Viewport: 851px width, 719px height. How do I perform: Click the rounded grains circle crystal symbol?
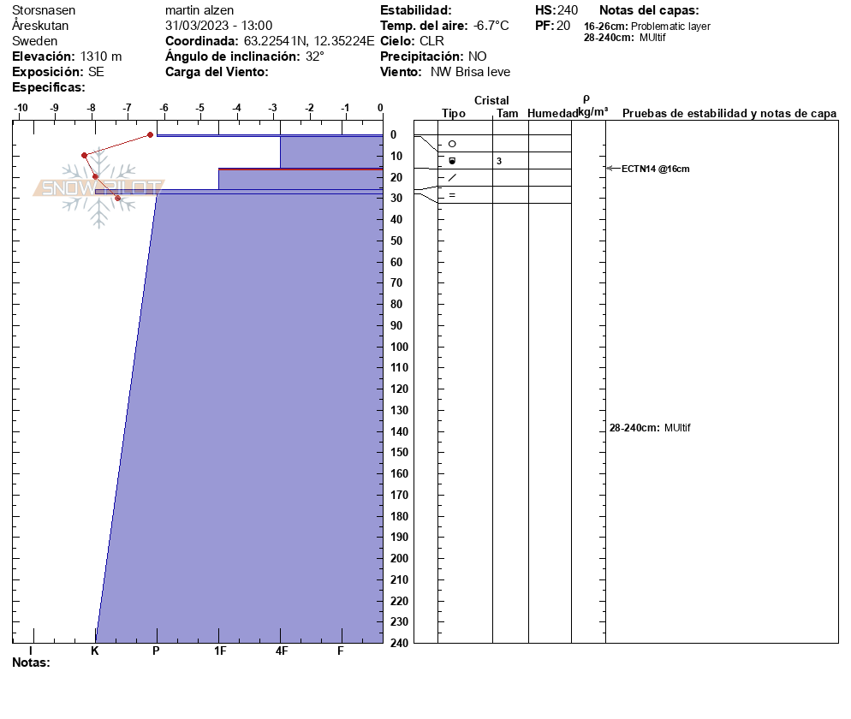point(452,144)
